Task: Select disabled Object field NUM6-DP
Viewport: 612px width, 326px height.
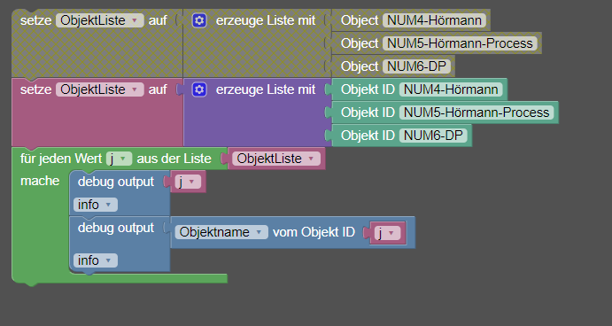Action: pos(417,66)
